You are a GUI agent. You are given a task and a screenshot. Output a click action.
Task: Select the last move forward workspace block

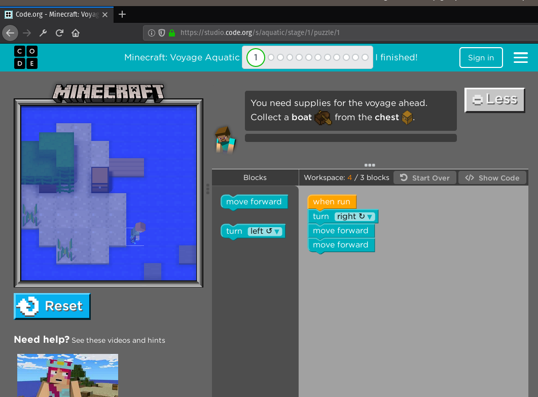[x=341, y=245]
